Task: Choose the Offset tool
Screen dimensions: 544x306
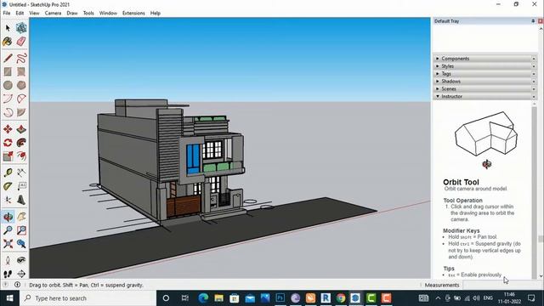Action: point(21,156)
